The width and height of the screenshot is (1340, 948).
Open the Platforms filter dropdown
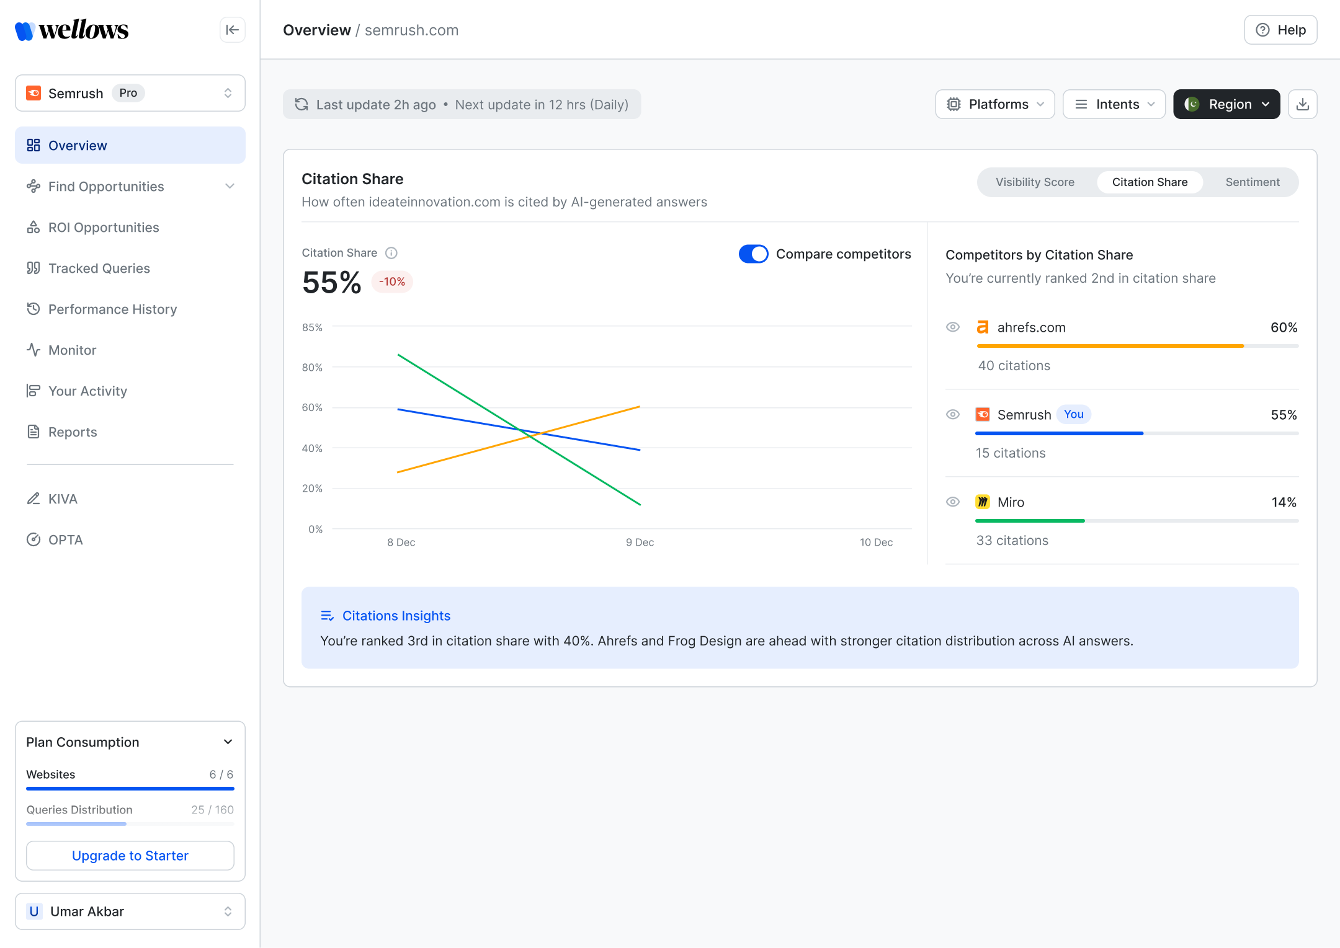coord(995,104)
